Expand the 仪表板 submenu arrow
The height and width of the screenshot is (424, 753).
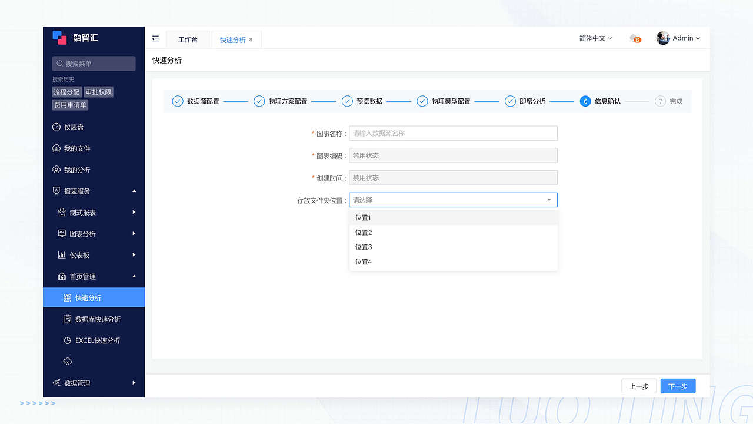point(134,255)
